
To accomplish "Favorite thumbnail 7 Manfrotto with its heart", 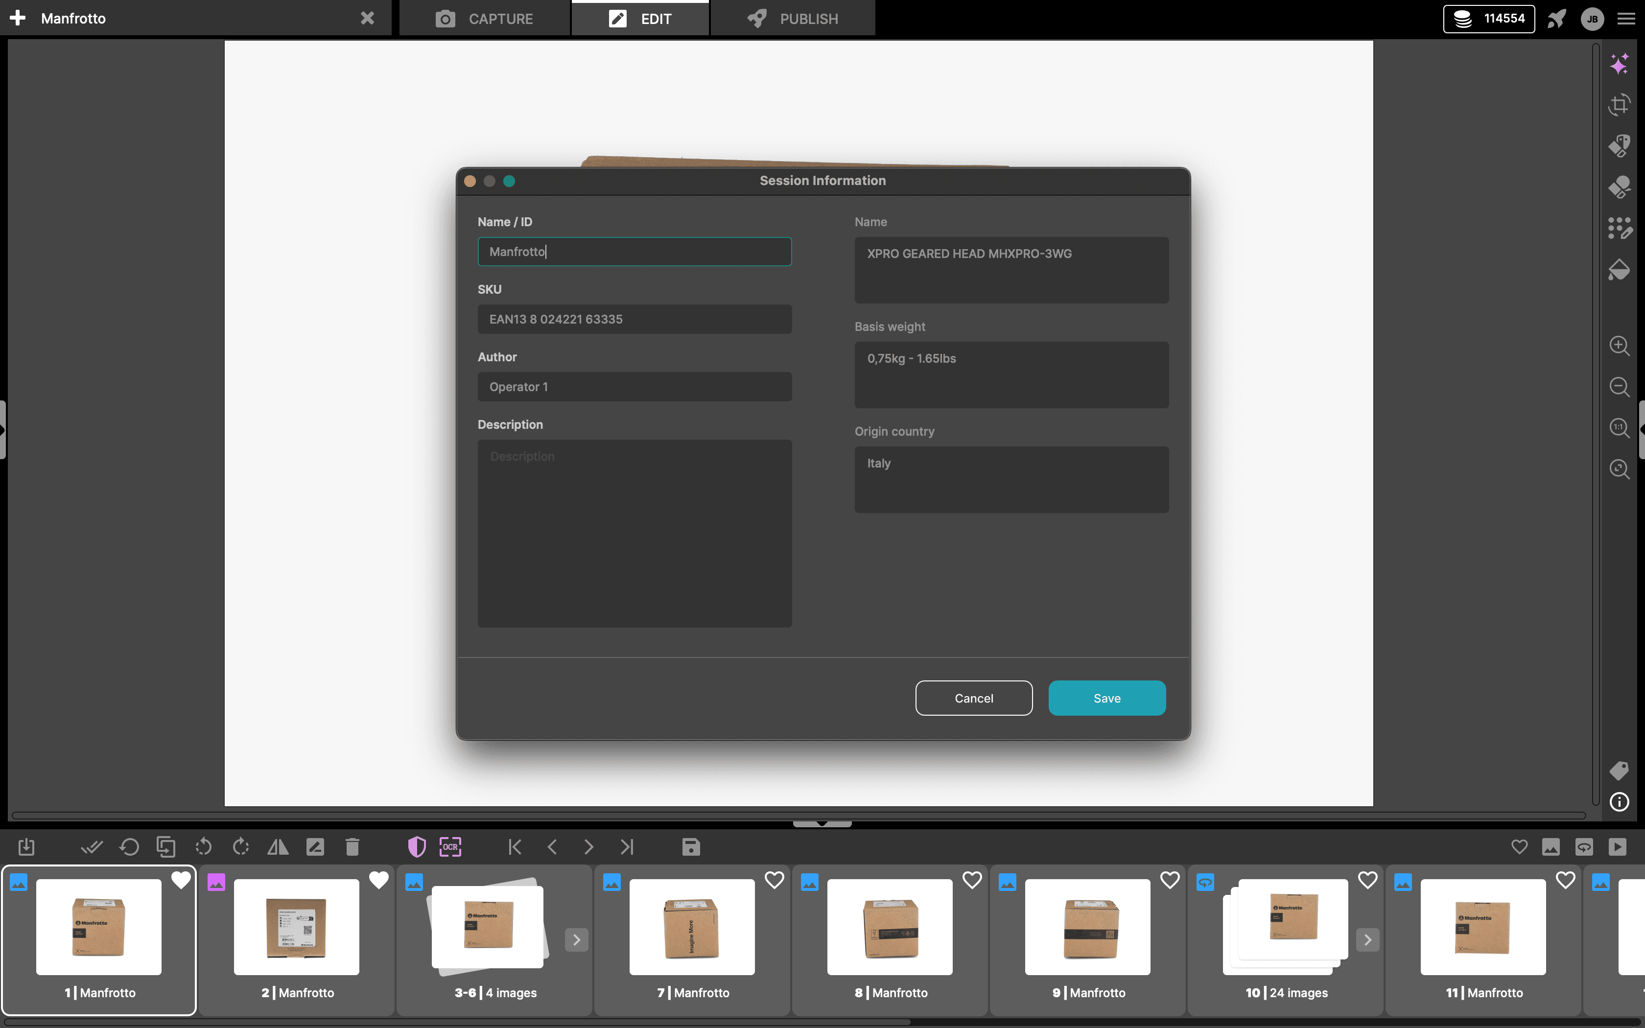I will [774, 880].
